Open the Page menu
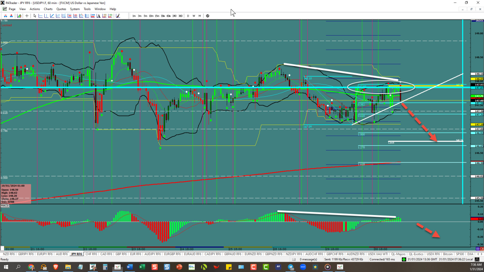This screenshot has height=272, width=484. coord(12,9)
